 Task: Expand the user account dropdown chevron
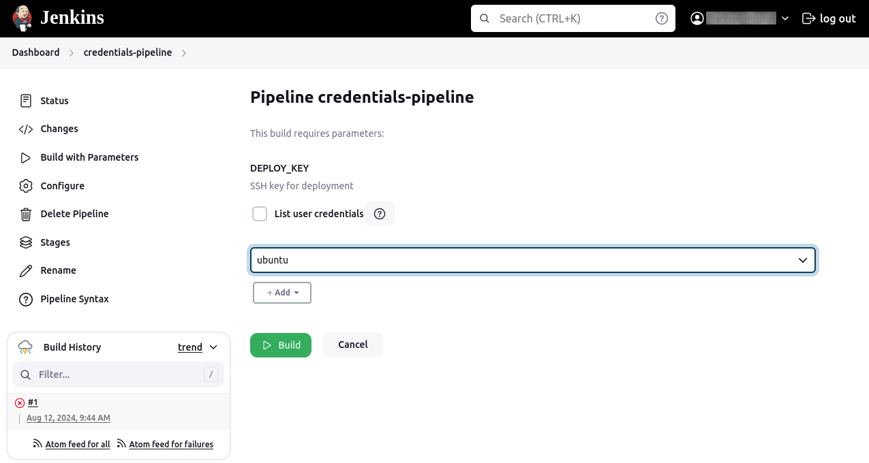(x=785, y=18)
